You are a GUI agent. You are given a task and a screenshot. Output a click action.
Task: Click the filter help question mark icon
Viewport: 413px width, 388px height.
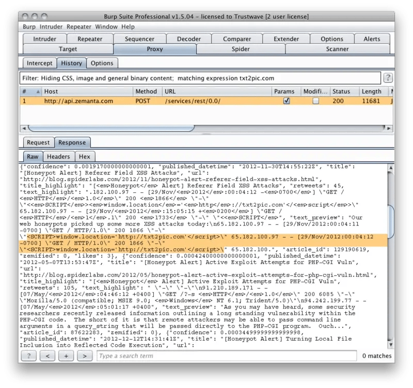coord(387,78)
